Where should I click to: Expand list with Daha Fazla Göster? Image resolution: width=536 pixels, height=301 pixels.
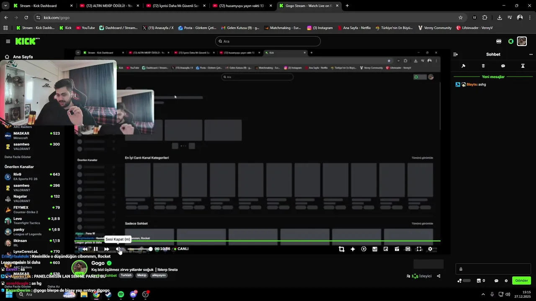click(x=18, y=157)
